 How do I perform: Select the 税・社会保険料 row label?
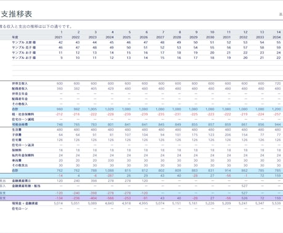point(23,114)
